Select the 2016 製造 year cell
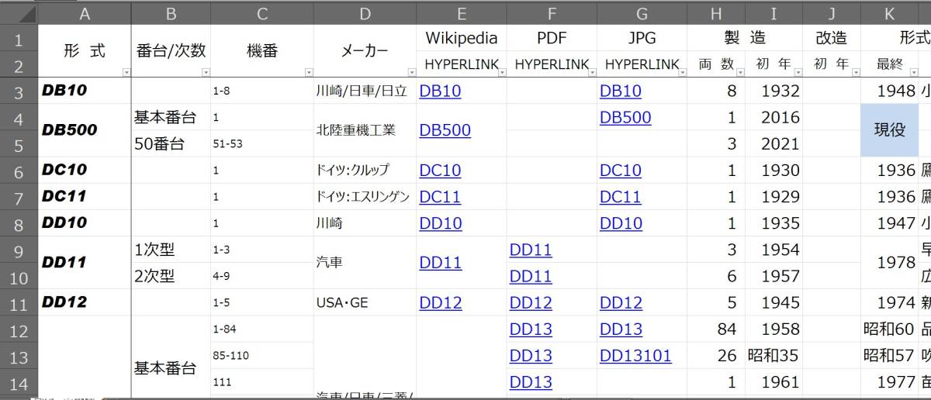931x400 pixels. tap(774, 117)
